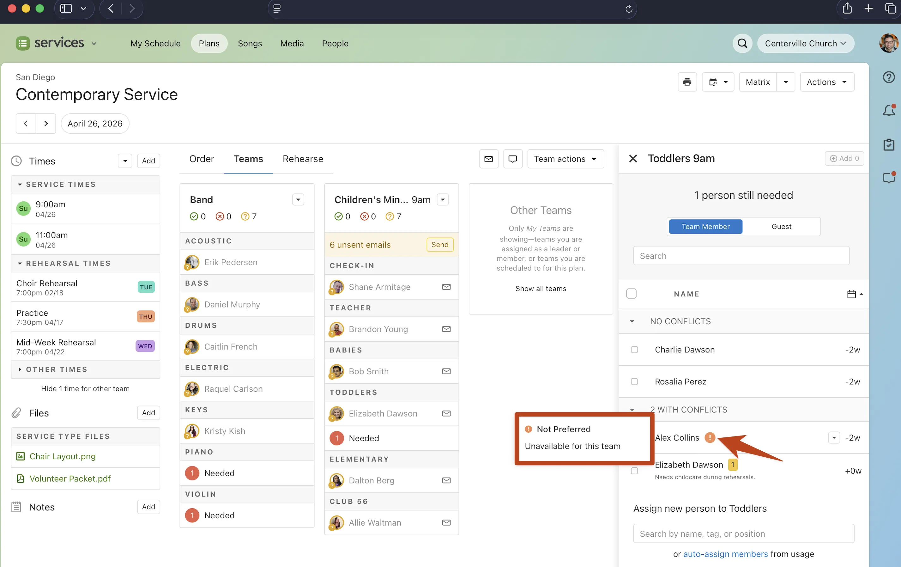Print the Contemporary Service plan
Screen dimensions: 901x567
(x=687, y=82)
